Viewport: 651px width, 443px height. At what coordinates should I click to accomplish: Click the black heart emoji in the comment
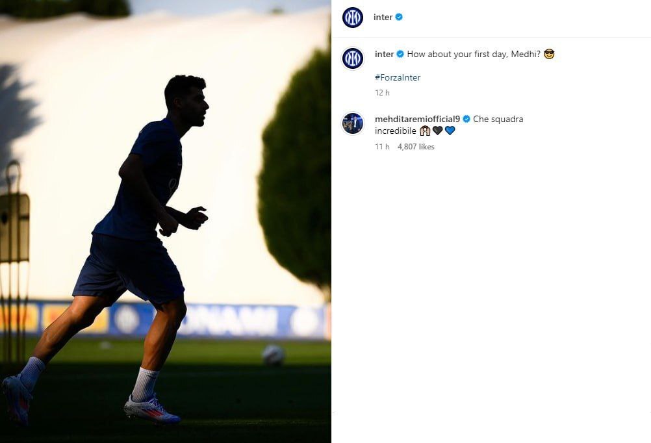click(438, 131)
